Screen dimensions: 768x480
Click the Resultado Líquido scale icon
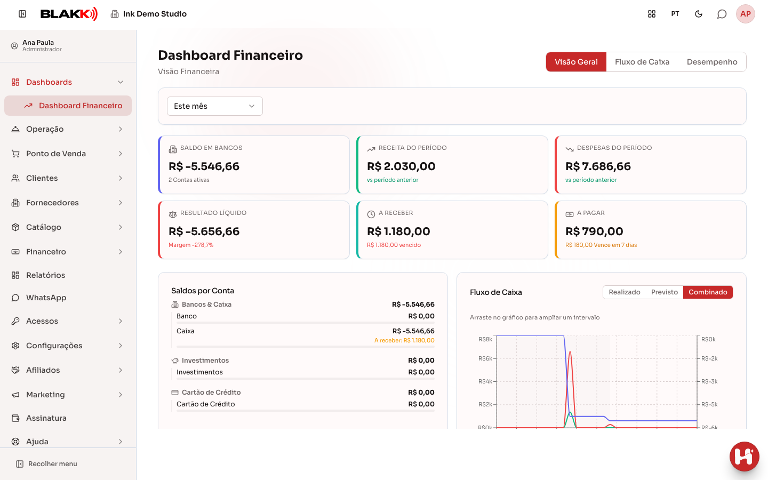pos(173,214)
